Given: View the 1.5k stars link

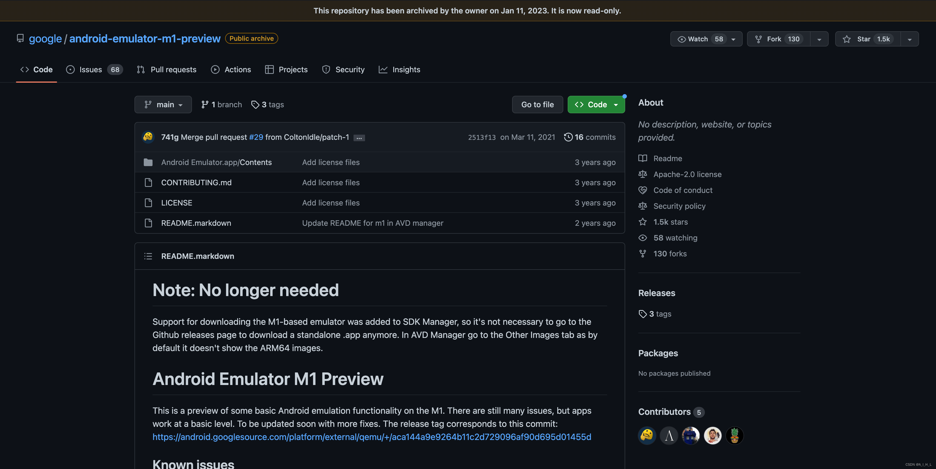Looking at the screenshot, I should click(670, 222).
